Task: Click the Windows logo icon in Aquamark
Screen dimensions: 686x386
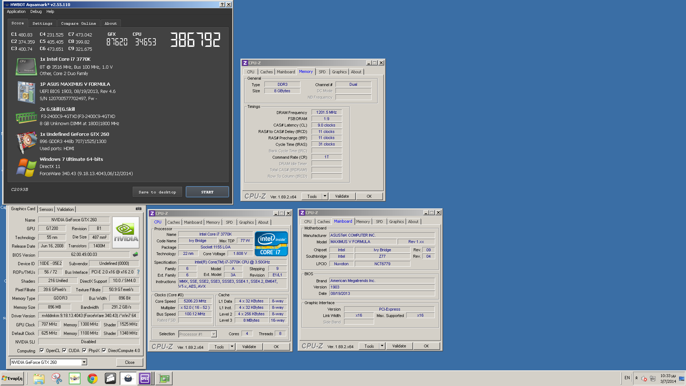Action: (26, 167)
